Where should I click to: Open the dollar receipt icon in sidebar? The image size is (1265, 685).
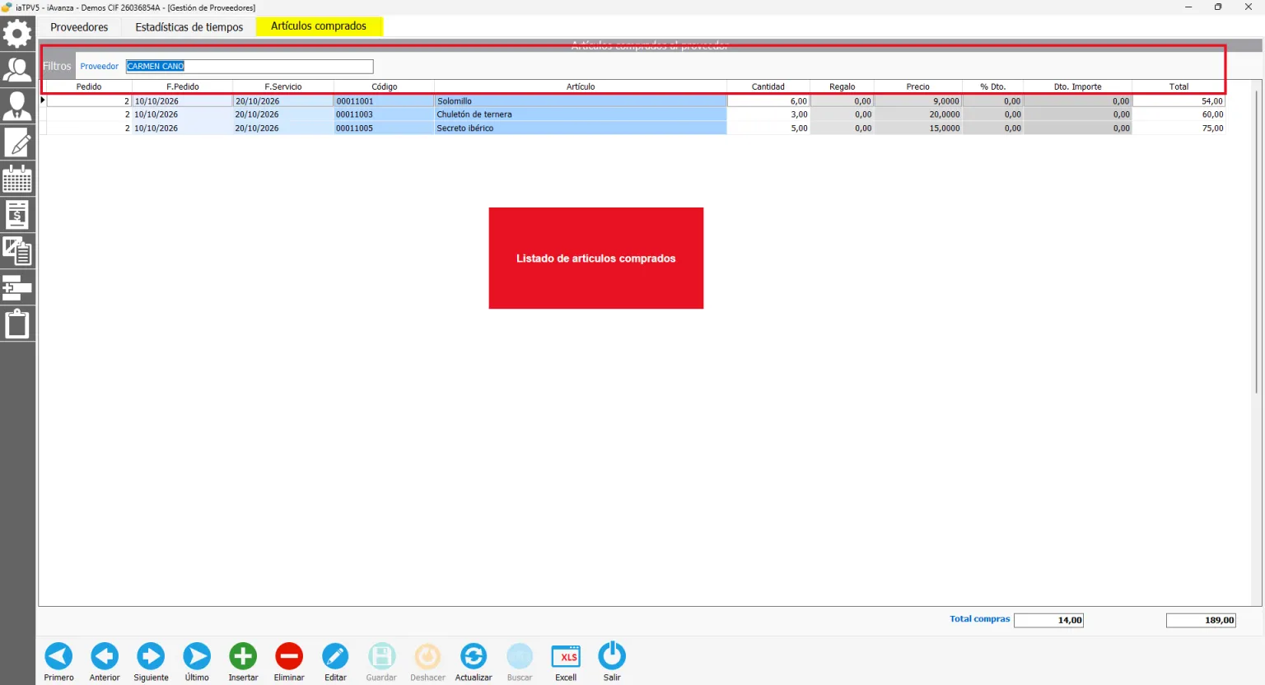point(17,215)
